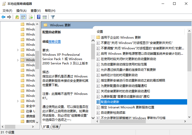Click settings list horizontal scroll left arrow
Screen dimensions: 192x135
(97, 121)
